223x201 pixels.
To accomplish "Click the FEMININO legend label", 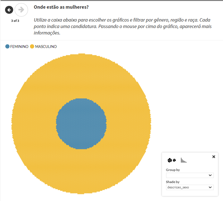I will 19,47.
